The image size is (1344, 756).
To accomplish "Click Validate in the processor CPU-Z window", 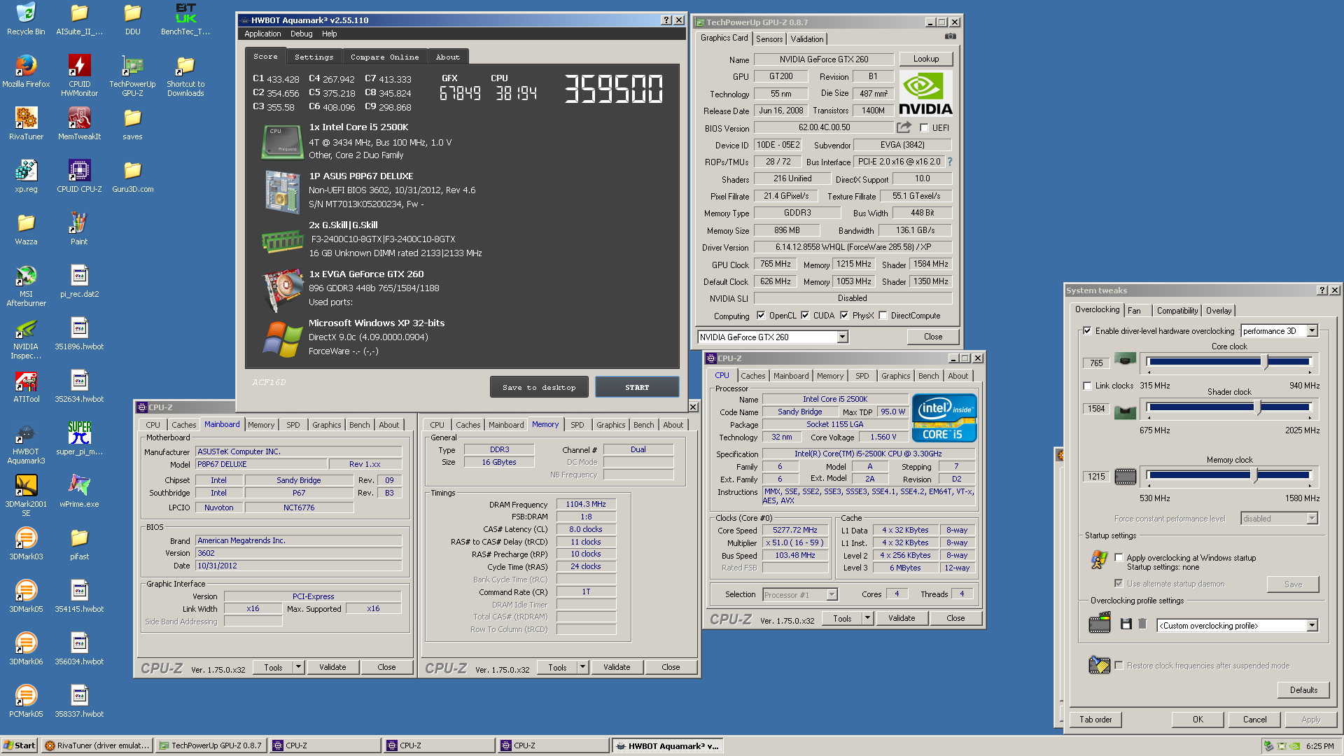I will coord(902,618).
